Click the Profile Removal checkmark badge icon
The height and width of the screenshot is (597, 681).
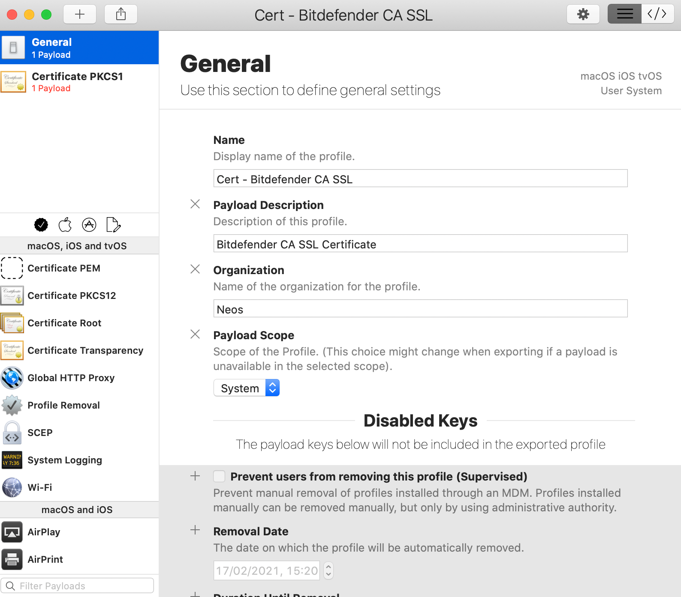pyautogui.click(x=12, y=405)
